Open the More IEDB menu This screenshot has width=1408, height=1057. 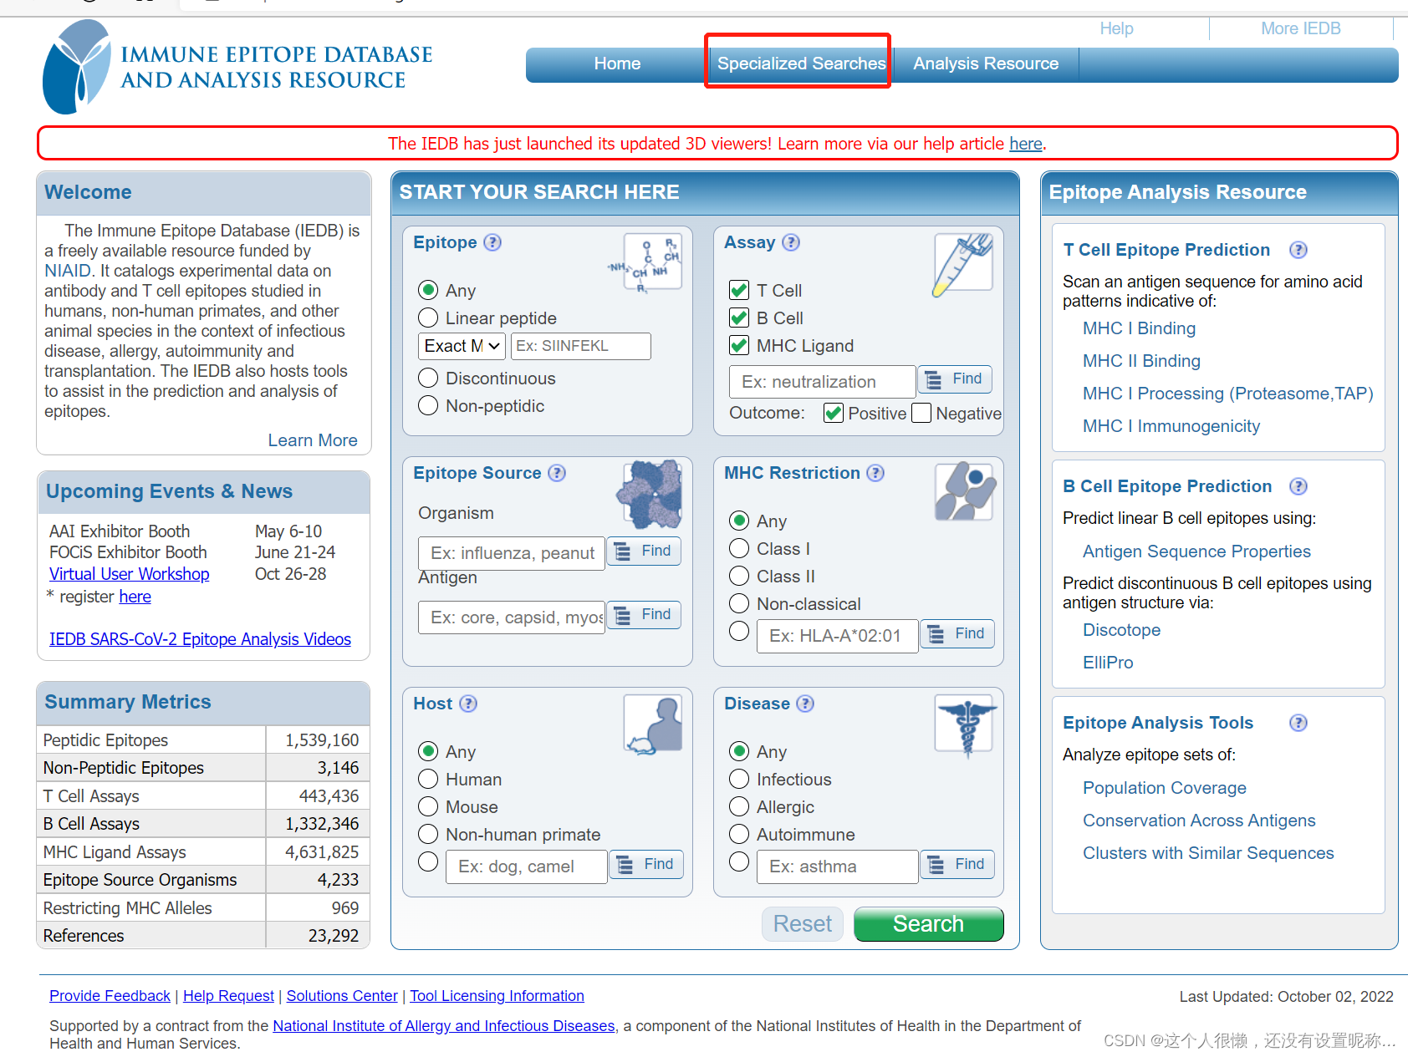1300,29
